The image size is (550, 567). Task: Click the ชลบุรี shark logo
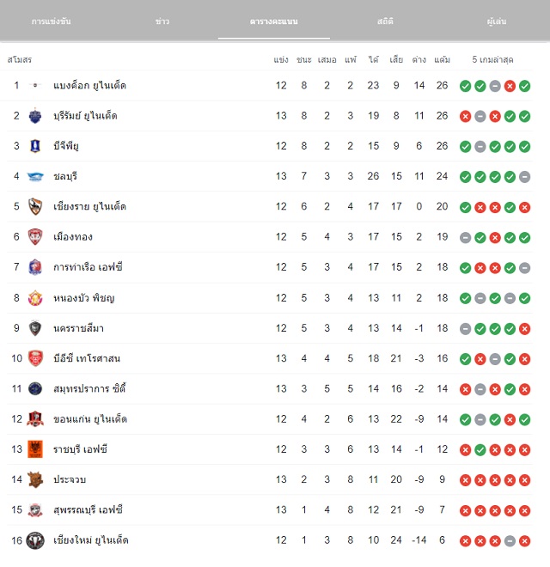tap(35, 176)
